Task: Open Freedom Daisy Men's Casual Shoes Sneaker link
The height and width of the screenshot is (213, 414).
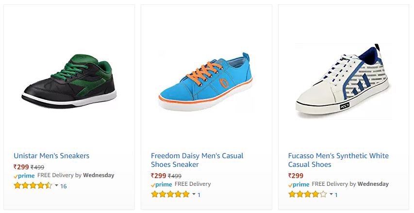Action: click(x=197, y=160)
